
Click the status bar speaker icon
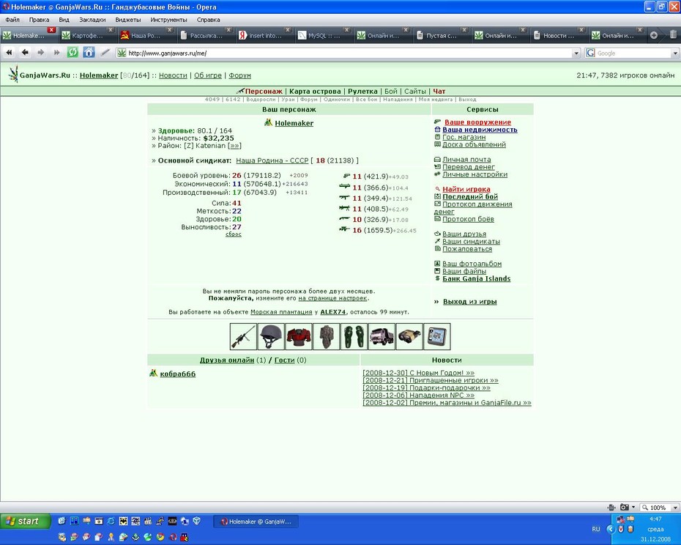pos(611,507)
